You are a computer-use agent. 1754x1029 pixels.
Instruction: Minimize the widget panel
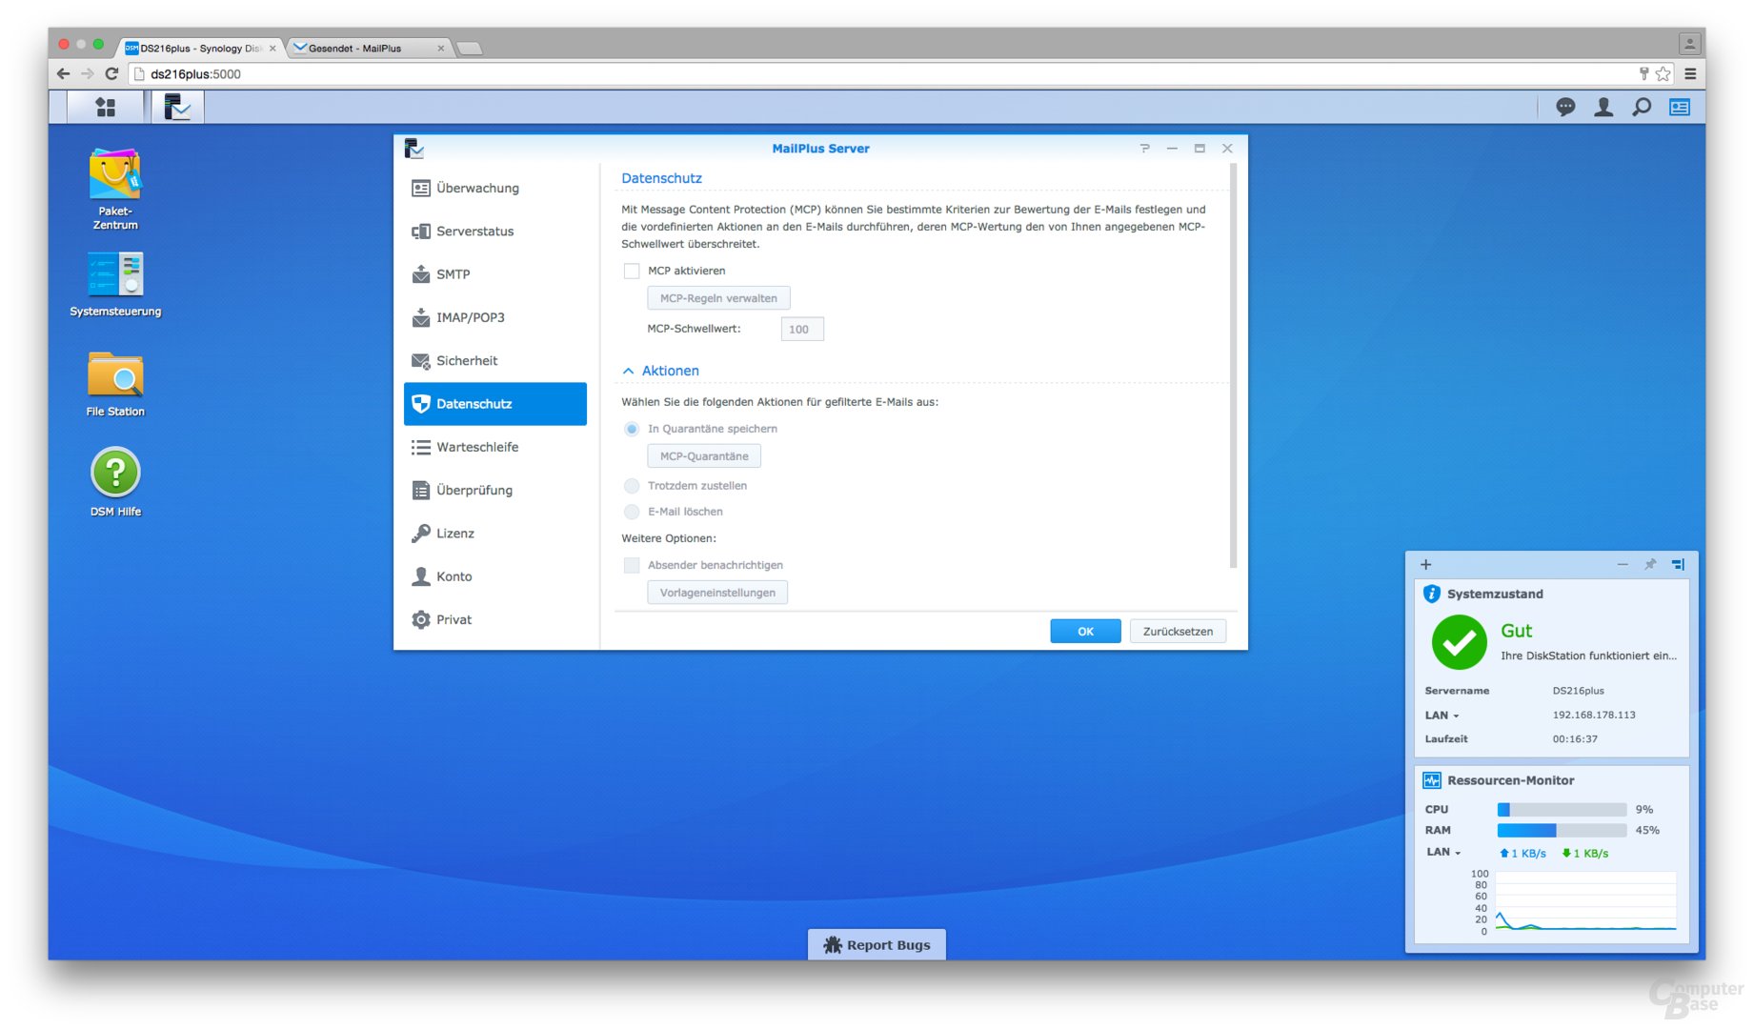click(x=1623, y=564)
